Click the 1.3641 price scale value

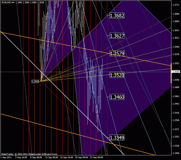176,30
